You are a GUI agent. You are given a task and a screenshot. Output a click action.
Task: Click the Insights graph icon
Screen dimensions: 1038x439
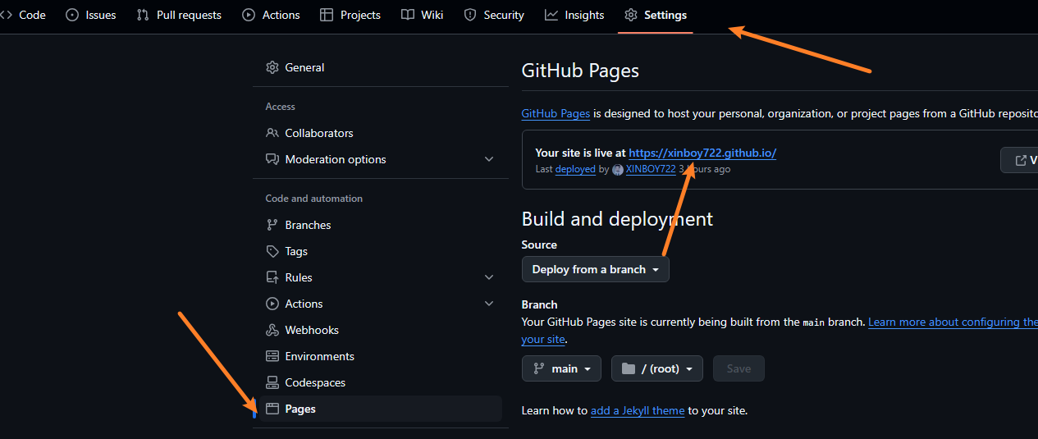(551, 15)
